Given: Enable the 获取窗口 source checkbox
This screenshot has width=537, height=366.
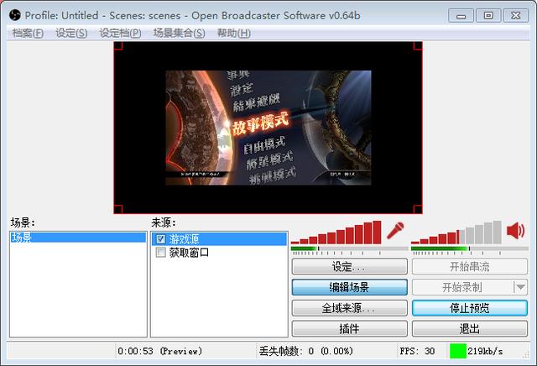Looking at the screenshot, I should 161,253.
